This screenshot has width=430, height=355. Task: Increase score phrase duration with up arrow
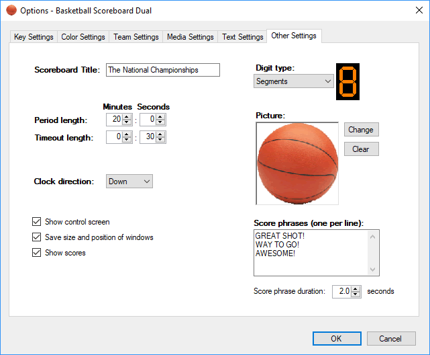(x=356, y=288)
